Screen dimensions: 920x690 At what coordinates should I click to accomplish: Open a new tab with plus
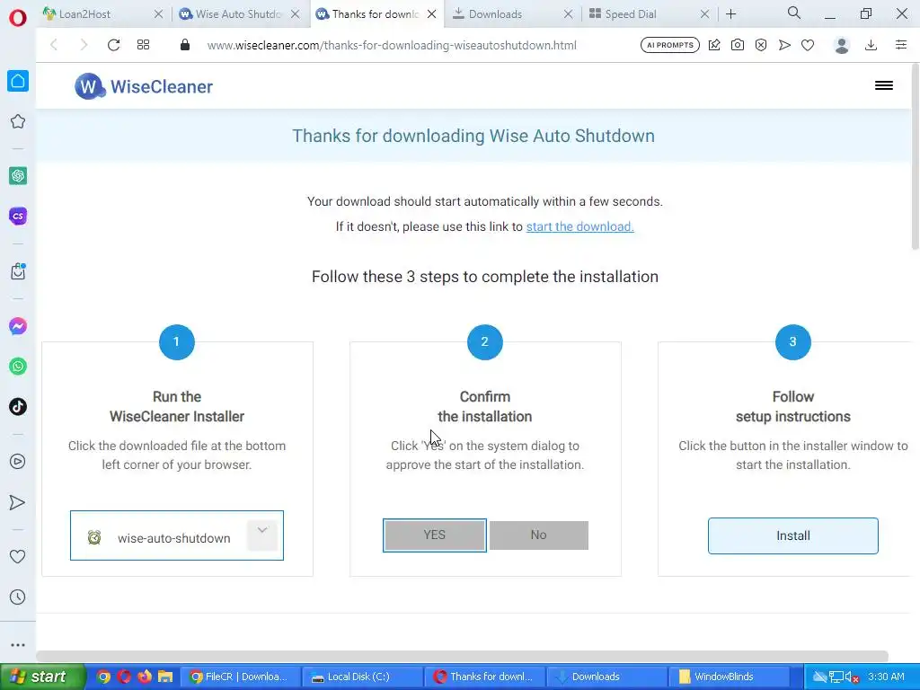731,14
